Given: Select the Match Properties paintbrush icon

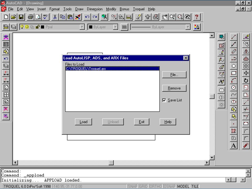Looking at the screenshot, I should [78, 17].
